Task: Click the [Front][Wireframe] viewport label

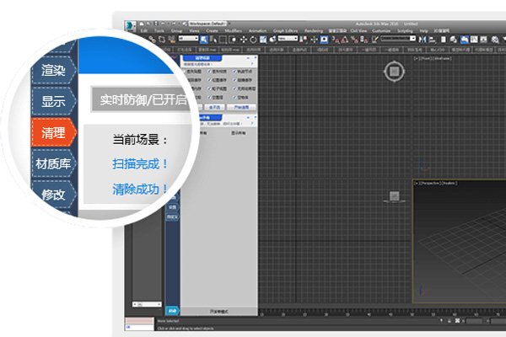Action: pos(433,58)
